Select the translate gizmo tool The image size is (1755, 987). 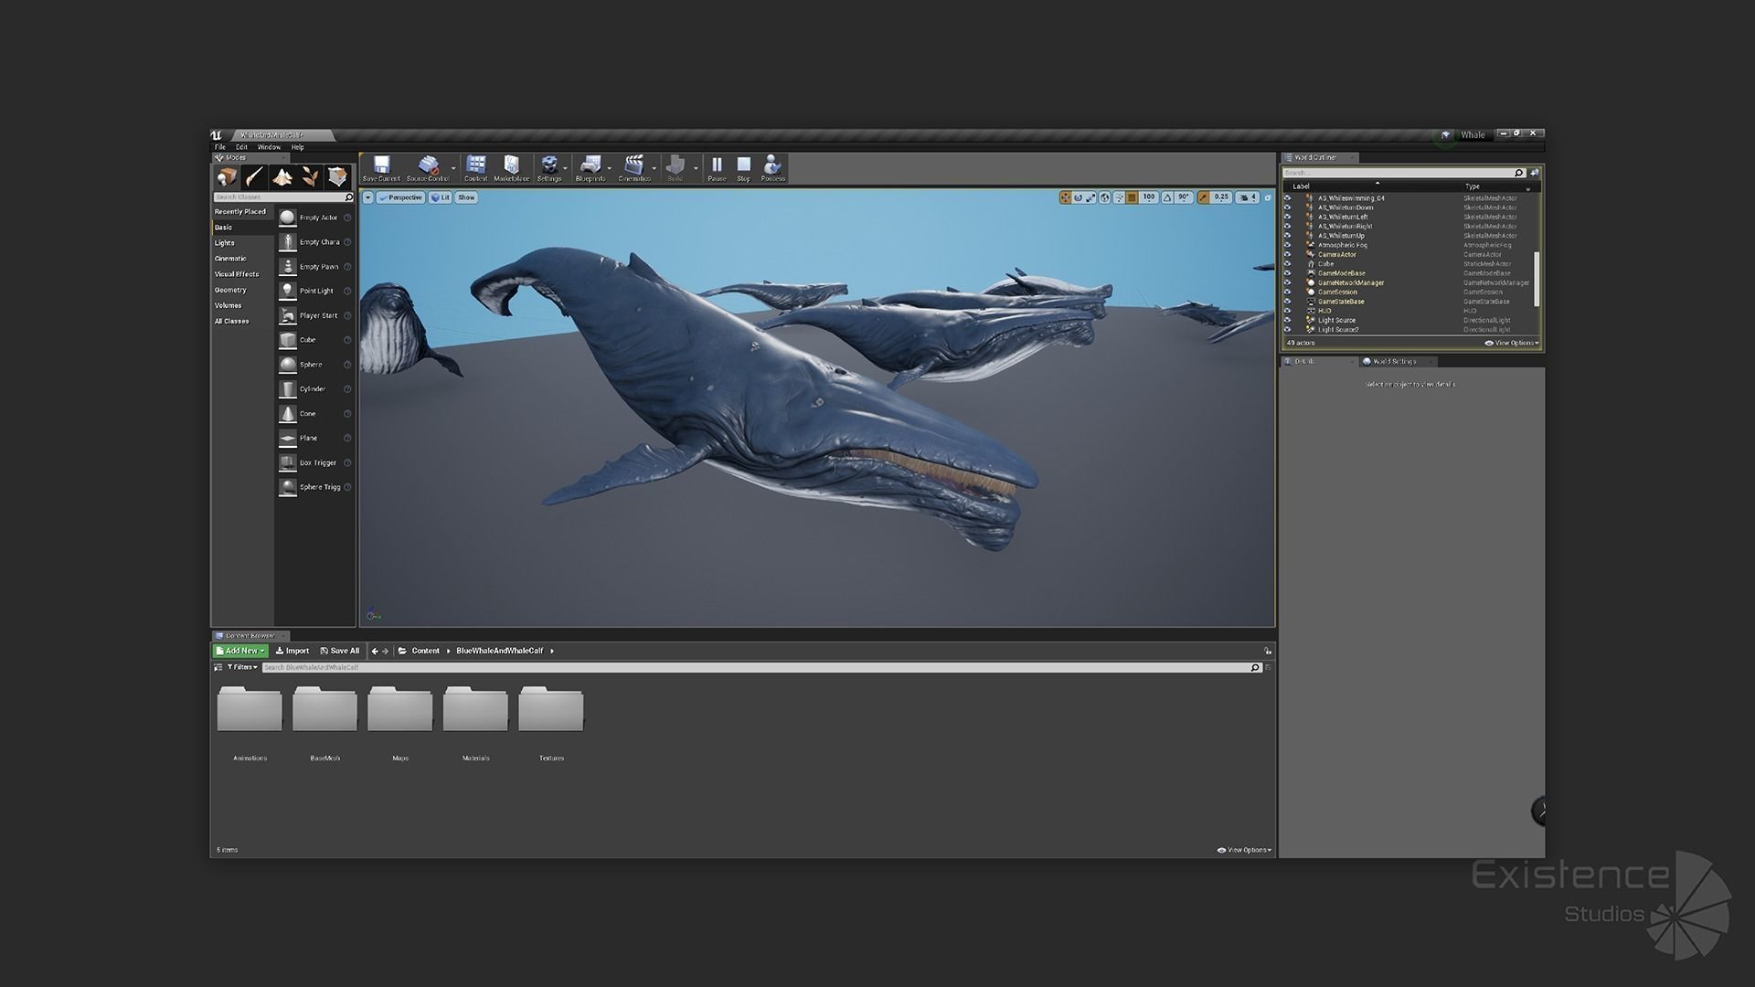(1065, 197)
